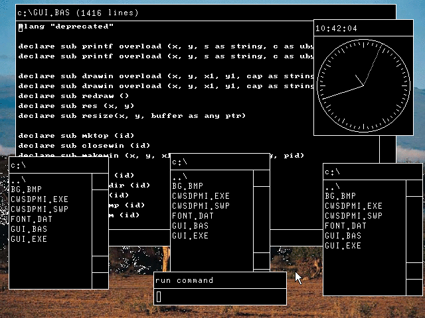Launch GUI.EXE from the right file browser
The image size is (425, 318).
[343, 246]
